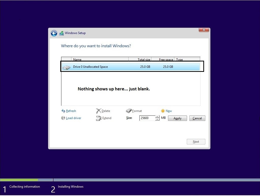Viewport: 260px width, 196px height.
Task: Click the Windows Setup title icon
Action: click(62, 33)
